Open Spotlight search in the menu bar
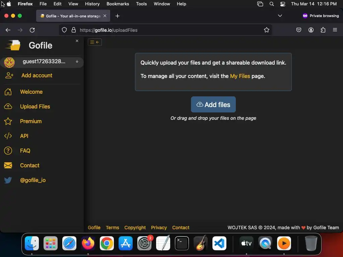 pos(271,4)
